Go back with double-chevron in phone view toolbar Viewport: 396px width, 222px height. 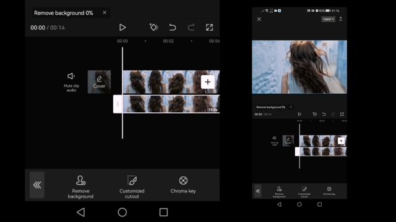(258, 191)
